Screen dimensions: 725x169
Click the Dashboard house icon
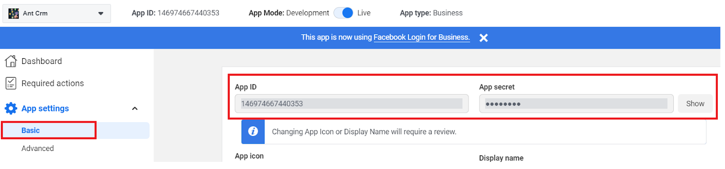(11, 61)
